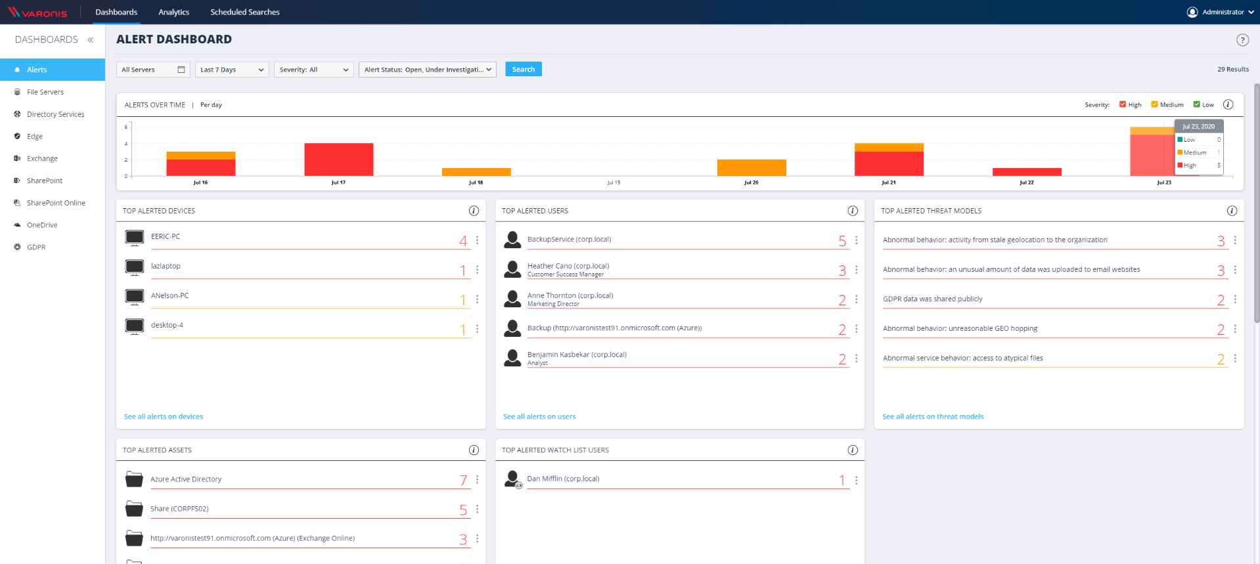Select Alerts in the sidebar

click(x=53, y=70)
